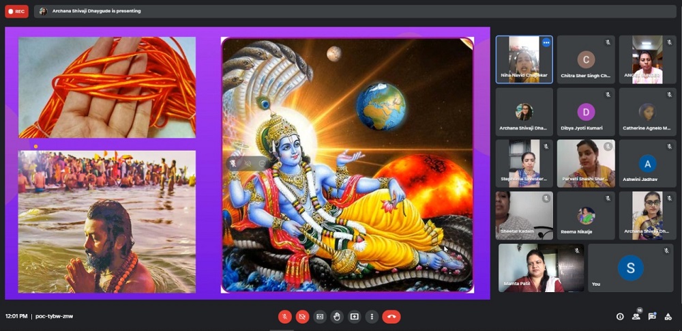Select Chitra Sher Singh's participant tile
The image size is (682, 331).
point(586,59)
